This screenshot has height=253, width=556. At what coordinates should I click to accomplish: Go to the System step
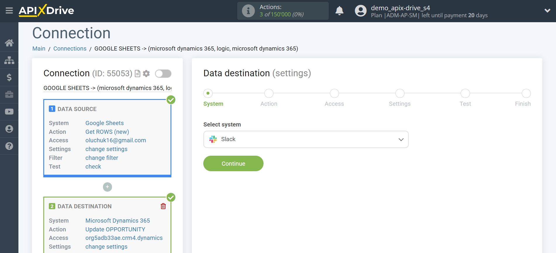213,104
